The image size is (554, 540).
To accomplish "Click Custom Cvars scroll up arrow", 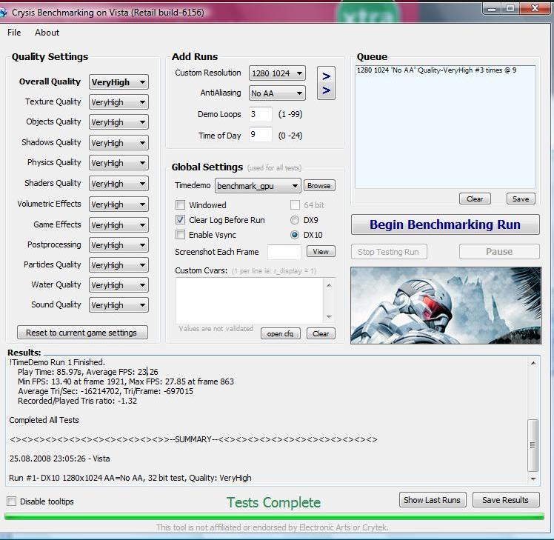I will point(329,285).
